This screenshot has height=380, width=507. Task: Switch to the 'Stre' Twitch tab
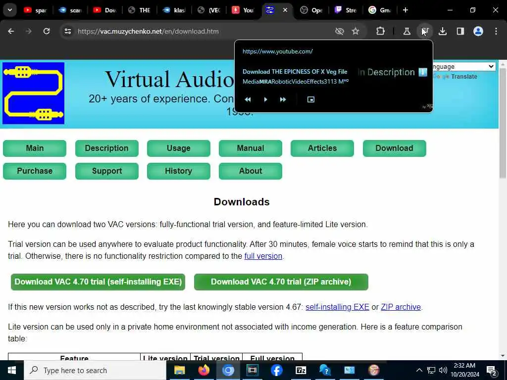point(346,10)
